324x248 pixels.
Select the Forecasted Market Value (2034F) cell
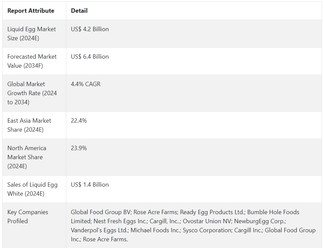click(x=34, y=61)
